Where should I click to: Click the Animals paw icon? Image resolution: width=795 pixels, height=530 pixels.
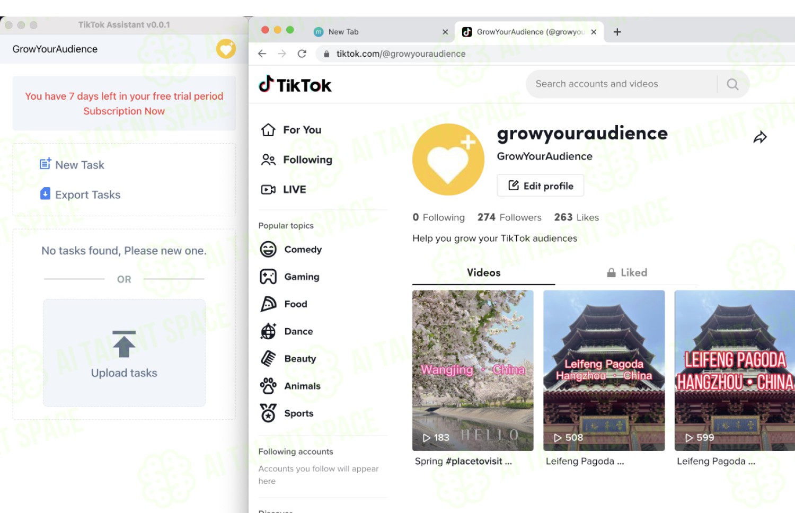(x=268, y=386)
